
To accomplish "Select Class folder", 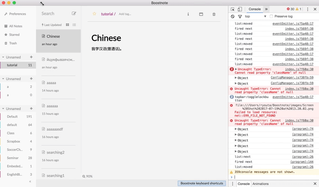I will 18,133.
